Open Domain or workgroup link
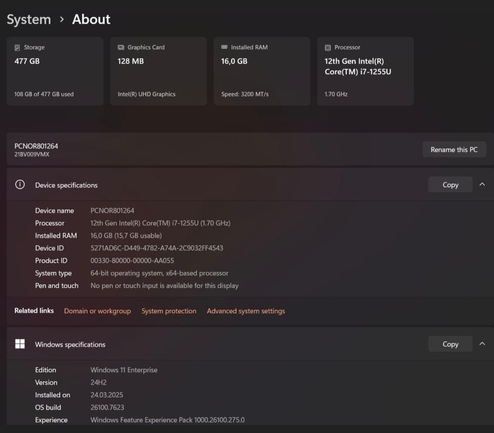 [97, 311]
